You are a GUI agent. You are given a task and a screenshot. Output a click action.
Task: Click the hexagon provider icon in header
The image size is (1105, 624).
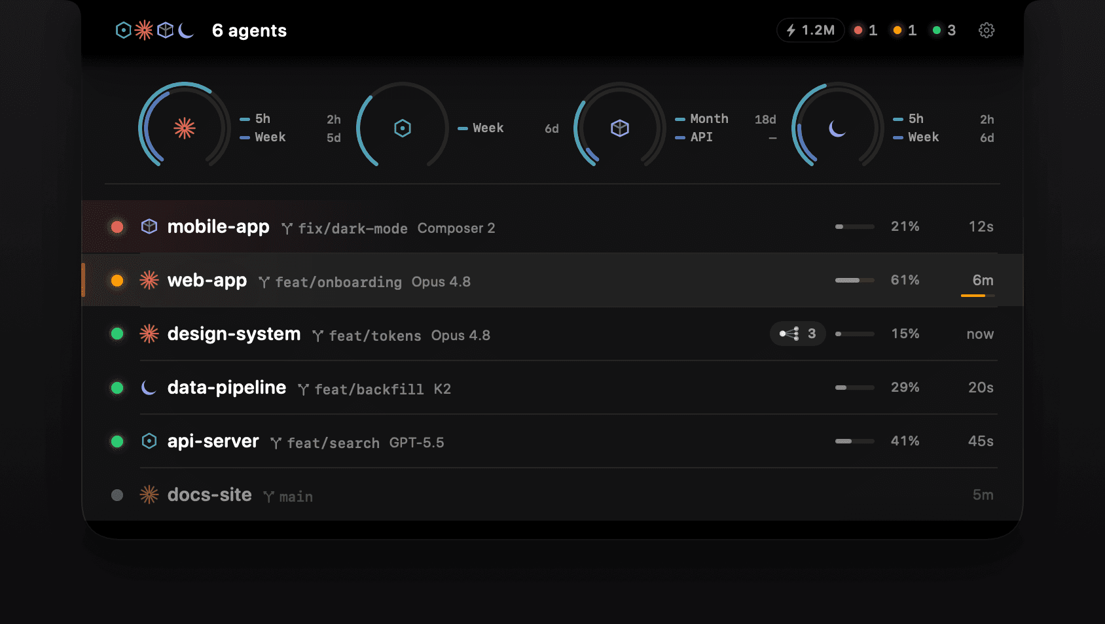pyautogui.click(x=123, y=30)
